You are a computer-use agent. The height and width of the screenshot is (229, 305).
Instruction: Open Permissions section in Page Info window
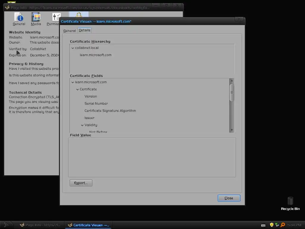pos(53,19)
